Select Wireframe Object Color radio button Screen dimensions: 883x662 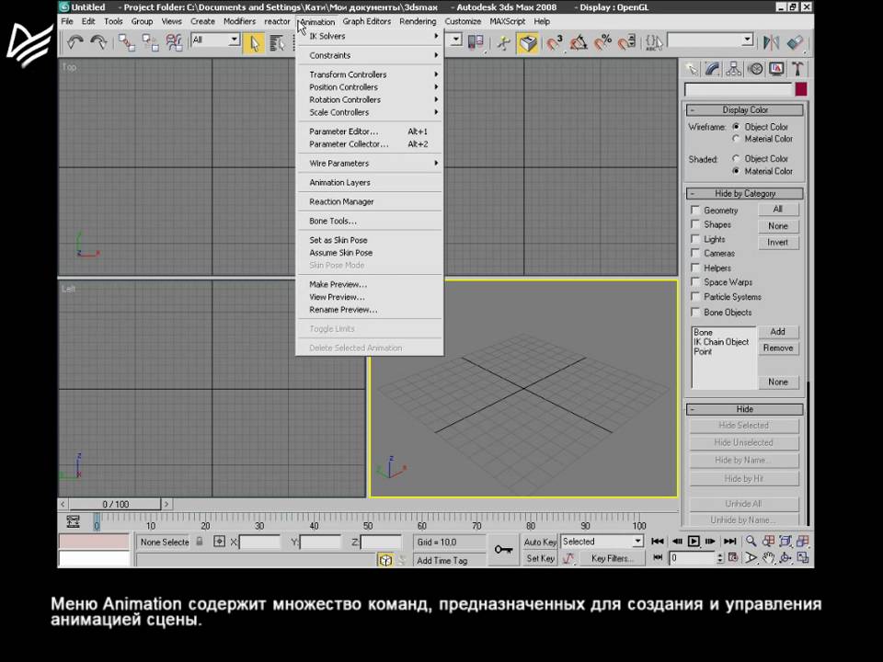[736, 127]
